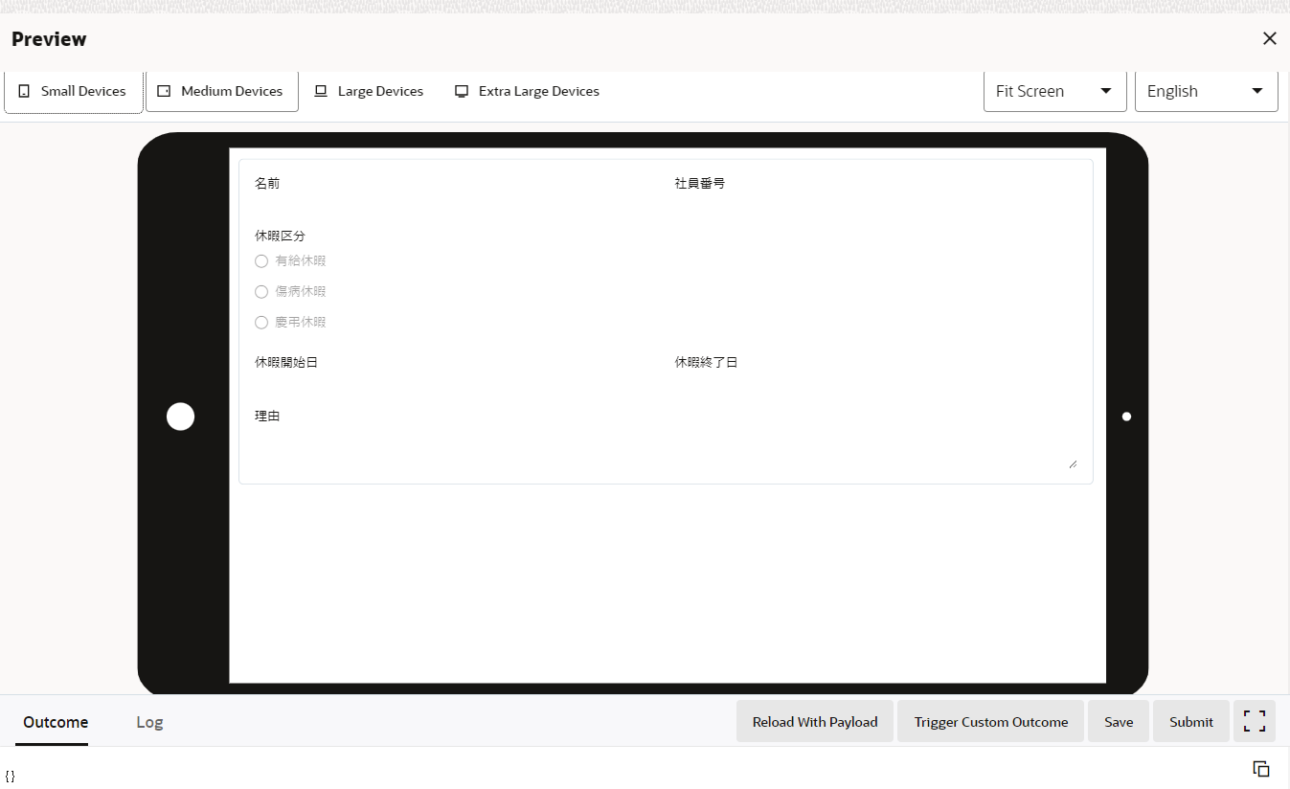Select the 傷病休暇 radio option
Image resolution: width=1290 pixels, height=789 pixels.
point(261,292)
